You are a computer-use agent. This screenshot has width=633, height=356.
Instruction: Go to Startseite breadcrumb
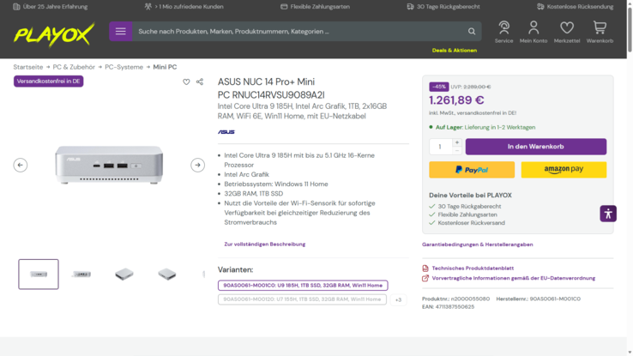tap(27, 67)
